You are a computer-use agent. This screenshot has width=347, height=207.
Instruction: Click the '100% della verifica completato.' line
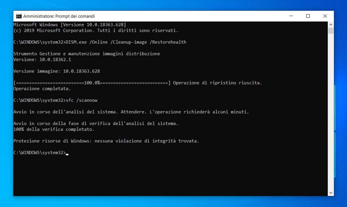[54, 129]
